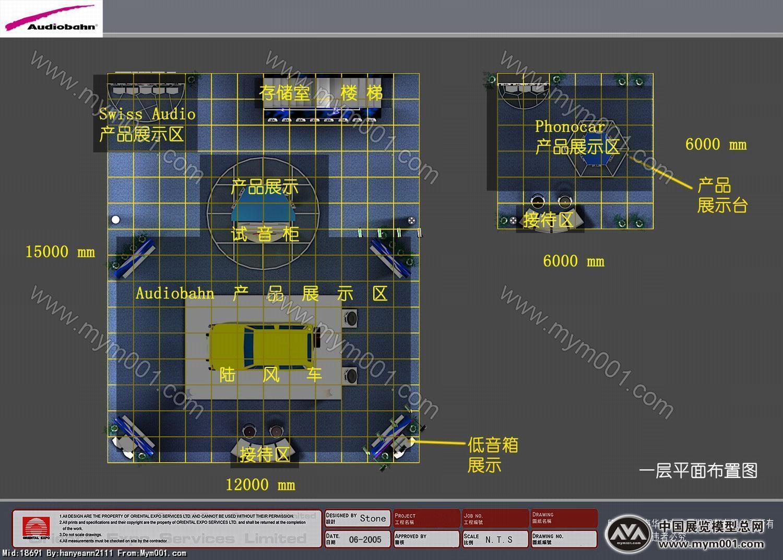Click the 'Job No.' field

495,518
